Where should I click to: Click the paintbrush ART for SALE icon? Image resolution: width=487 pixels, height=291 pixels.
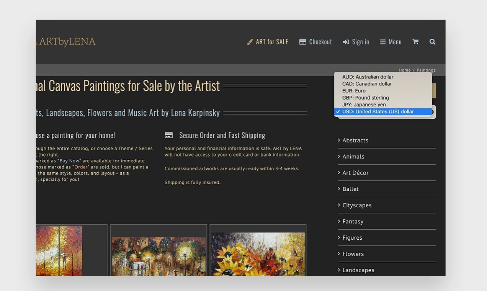[x=250, y=42]
